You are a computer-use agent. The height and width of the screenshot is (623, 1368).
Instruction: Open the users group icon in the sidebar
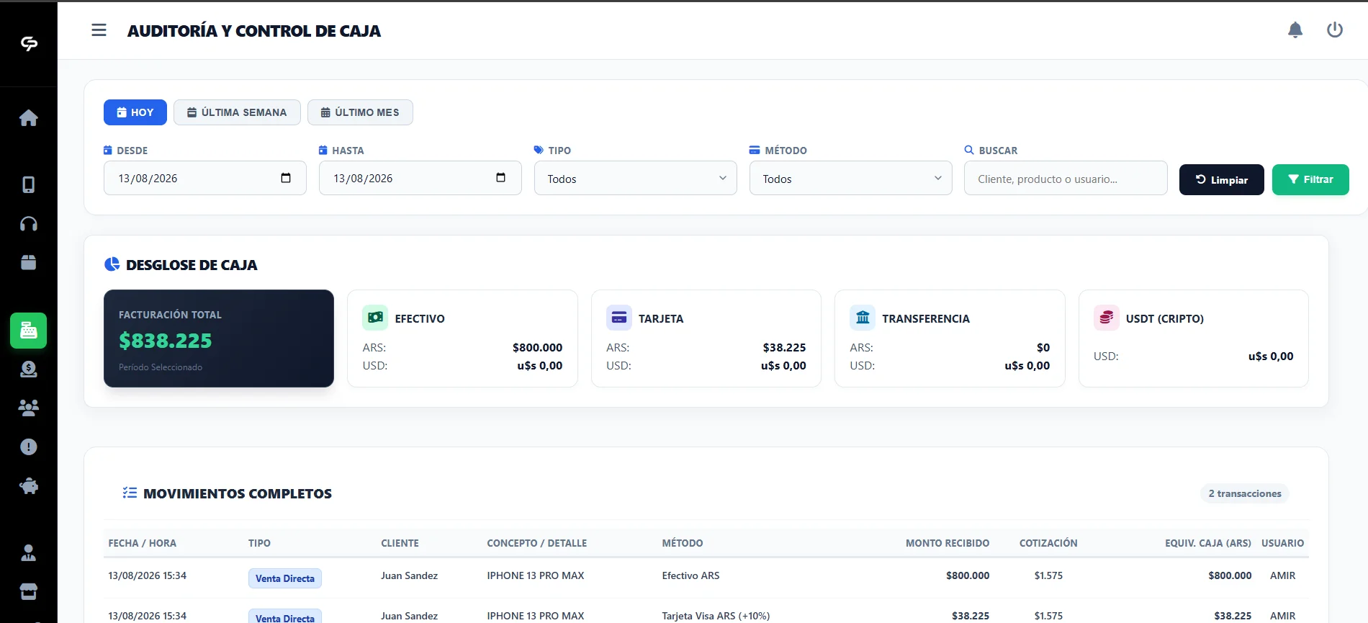tap(29, 408)
